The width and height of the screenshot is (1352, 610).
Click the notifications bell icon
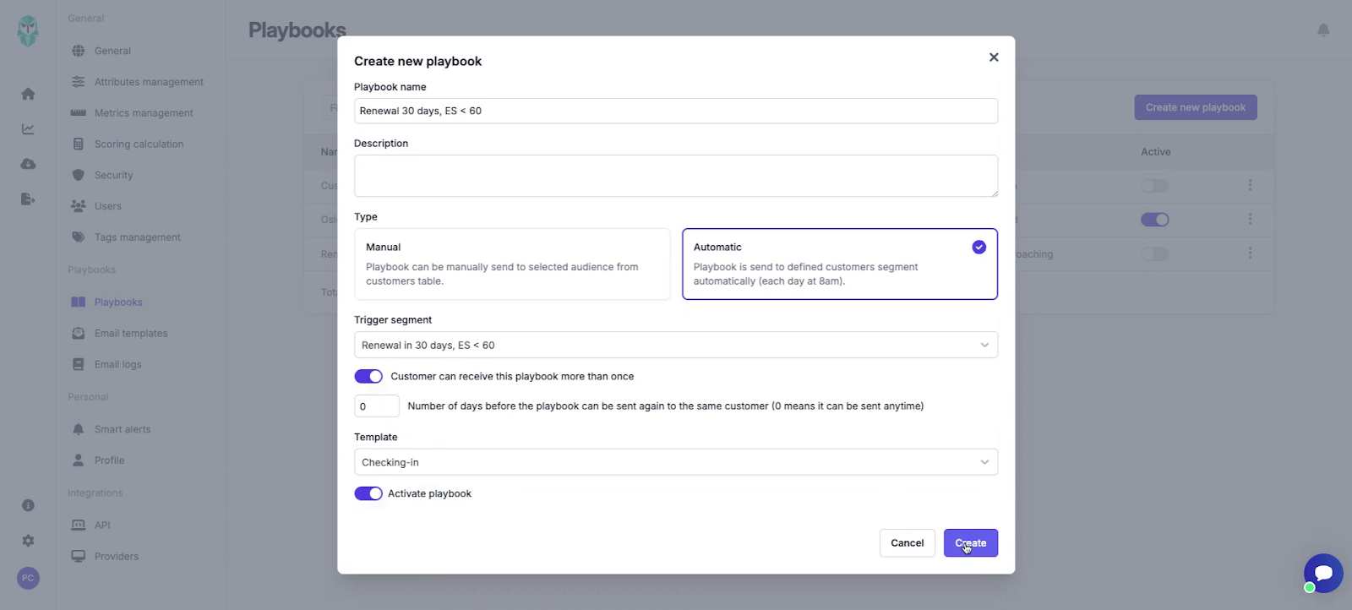[x=1323, y=30]
